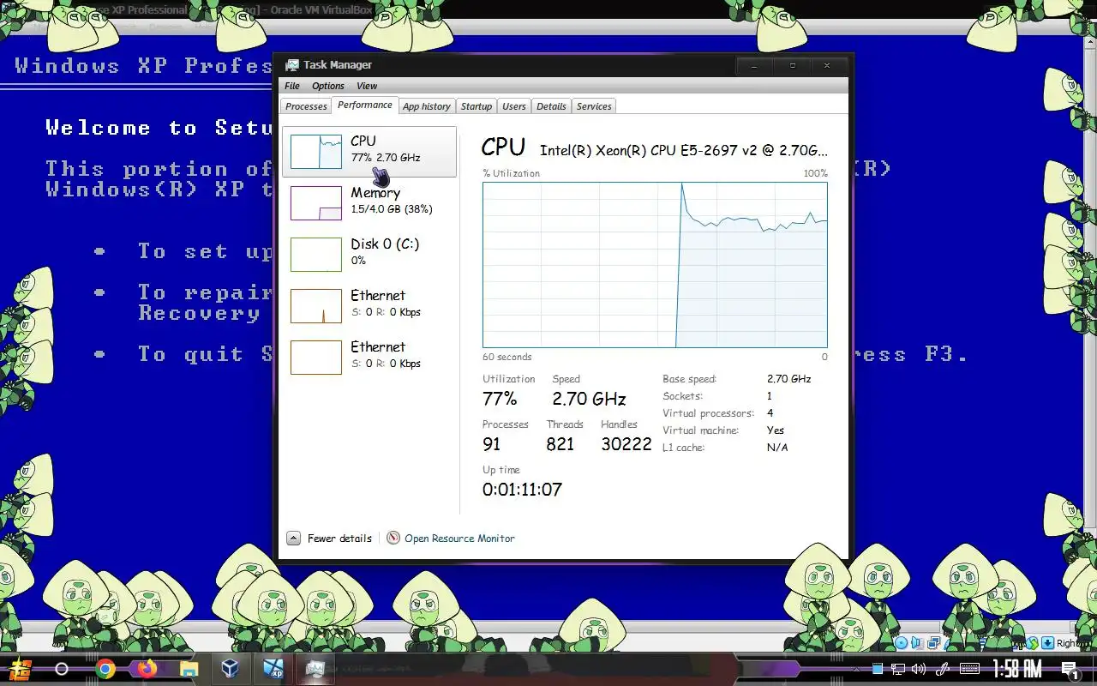Screen dimensions: 1097x686
Task: Open the pen workspace tray icon
Action: [x=943, y=669]
